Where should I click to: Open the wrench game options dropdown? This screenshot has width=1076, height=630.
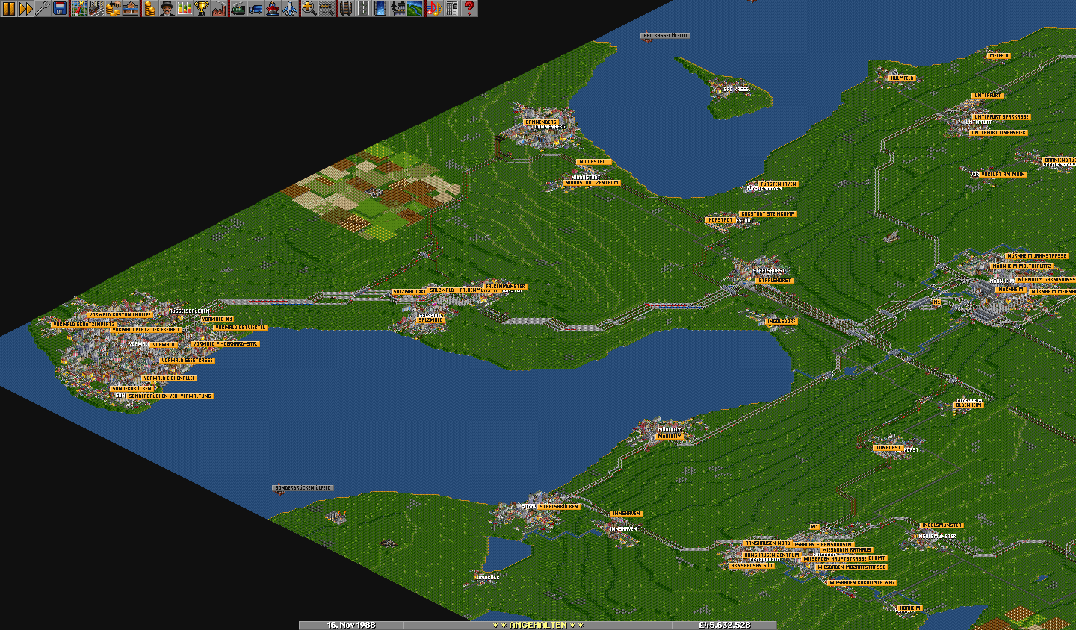point(43,9)
